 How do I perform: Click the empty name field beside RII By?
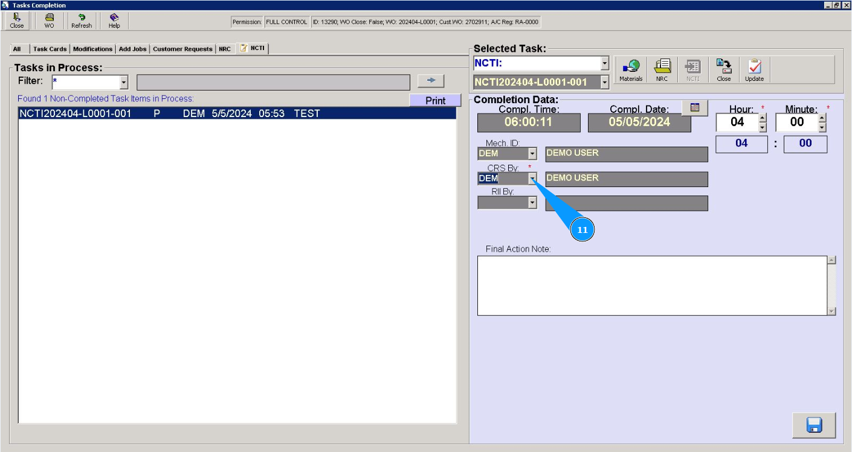(x=627, y=203)
